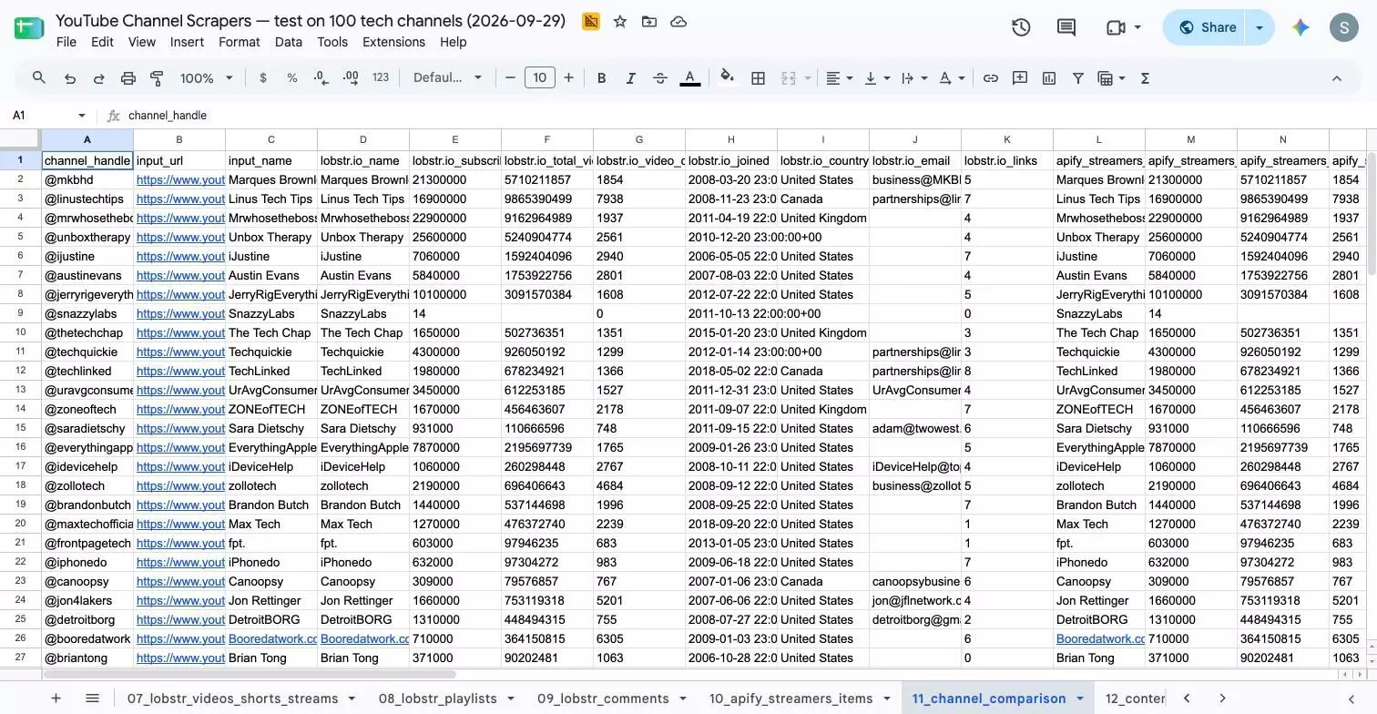Switch to 10_apify_streamers_items sheet tab
The image size is (1377, 714).
(790, 699)
